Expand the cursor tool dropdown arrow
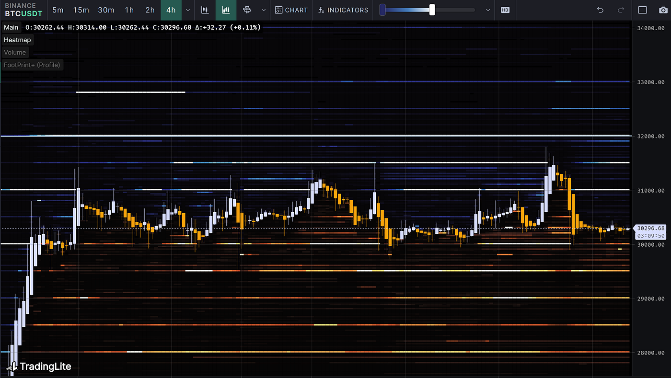This screenshot has width=671, height=378. point(264,10)
